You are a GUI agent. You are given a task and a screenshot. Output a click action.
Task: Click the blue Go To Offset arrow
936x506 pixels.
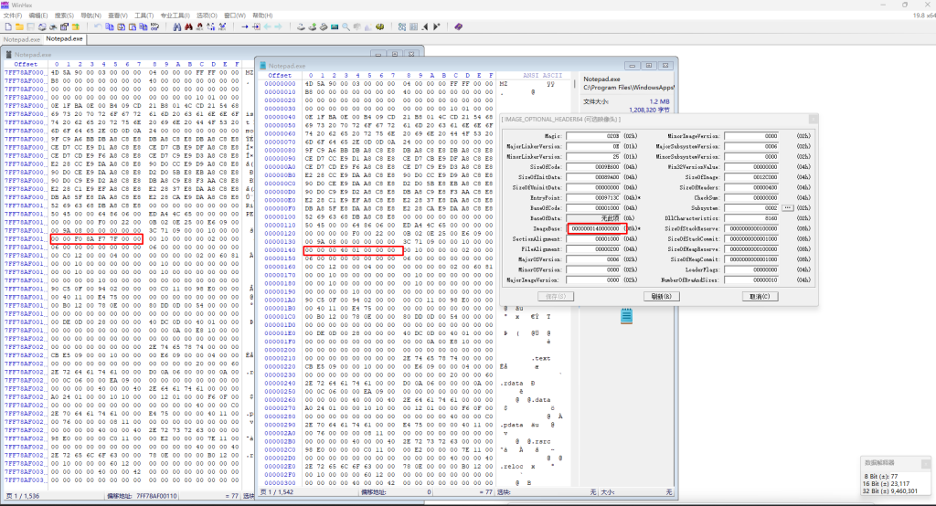(244, 26)
